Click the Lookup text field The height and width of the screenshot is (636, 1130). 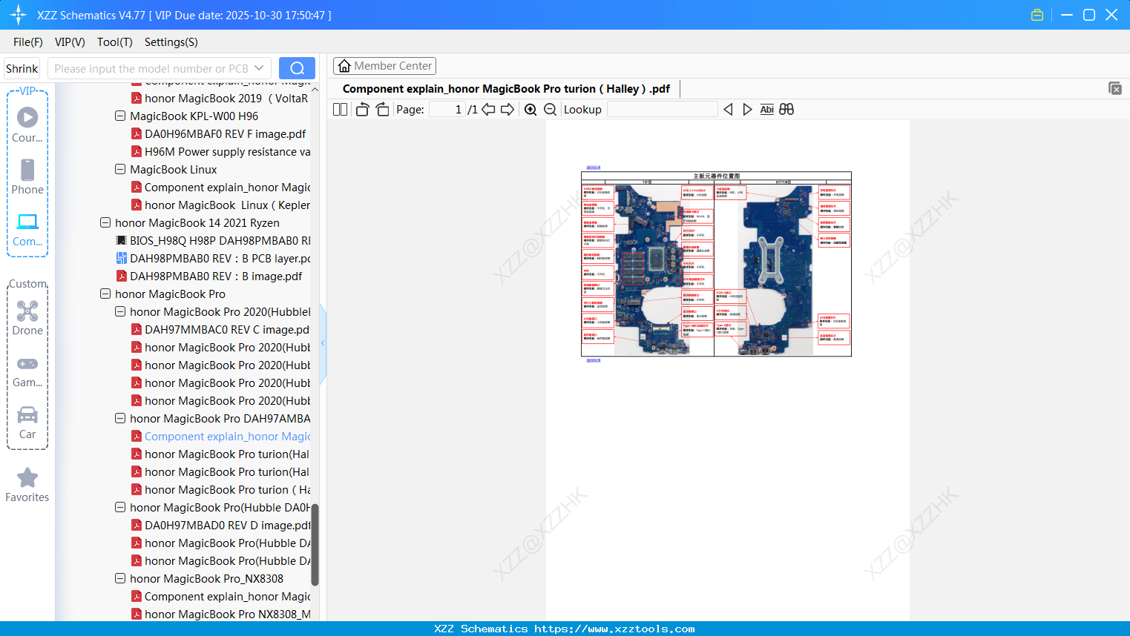[x=663, y=110]
